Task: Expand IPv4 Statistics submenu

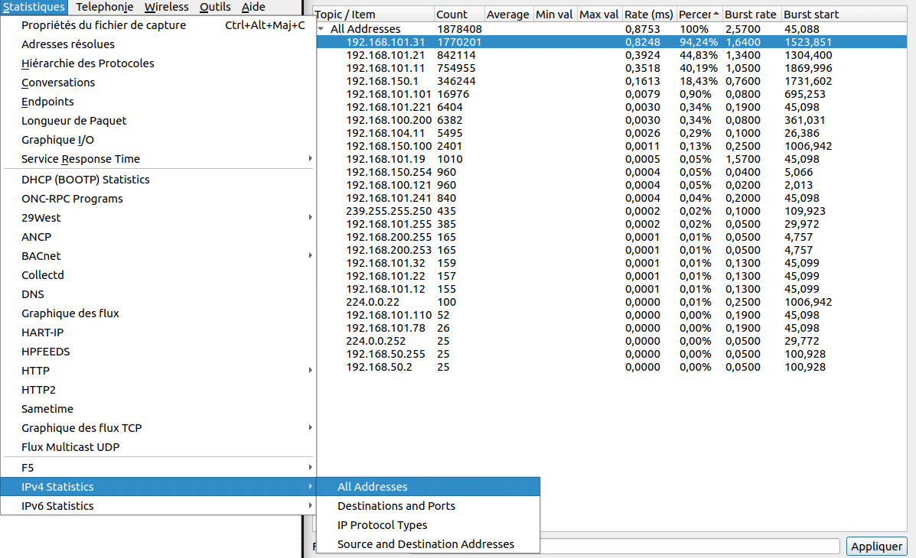Action: point(158,487)
